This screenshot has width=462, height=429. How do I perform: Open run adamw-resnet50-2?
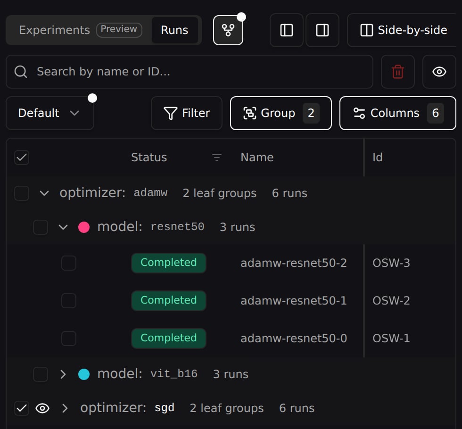pyautogui.click(x=293, y=263)
